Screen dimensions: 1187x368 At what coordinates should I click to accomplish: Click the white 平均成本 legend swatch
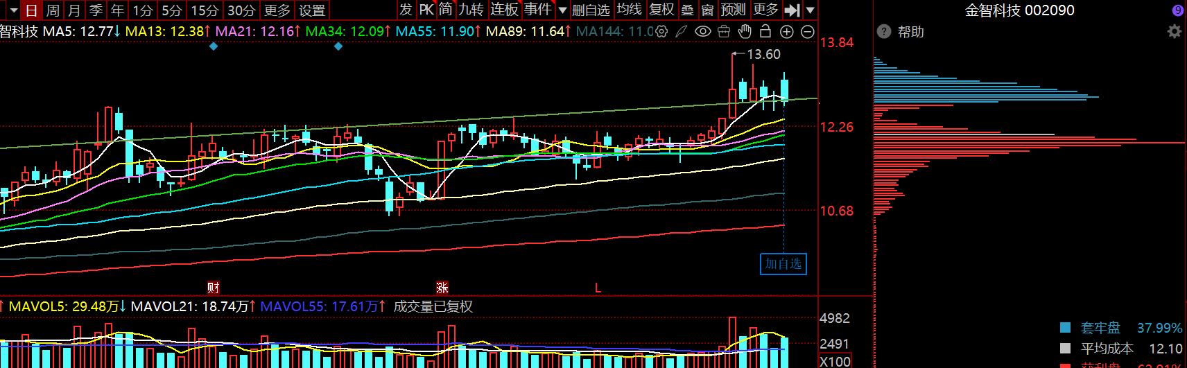click(x=1065, y=348)
